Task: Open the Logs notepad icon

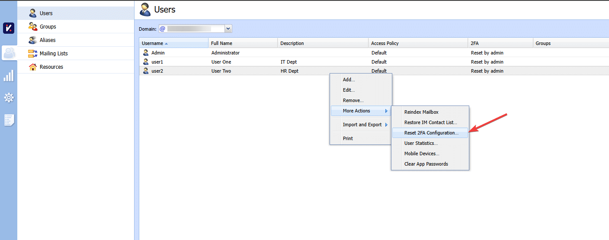Action: coord(9,120)
